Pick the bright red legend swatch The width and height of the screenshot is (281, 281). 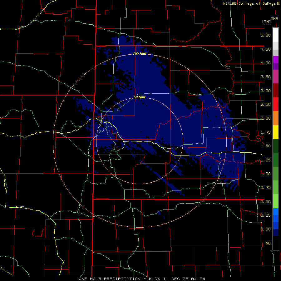click(x=276, y=104)
